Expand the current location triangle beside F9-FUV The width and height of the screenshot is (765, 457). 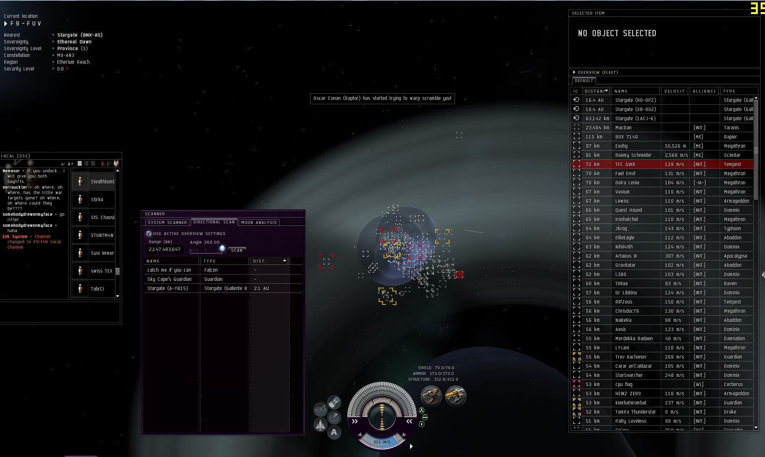tap(6, 23)
